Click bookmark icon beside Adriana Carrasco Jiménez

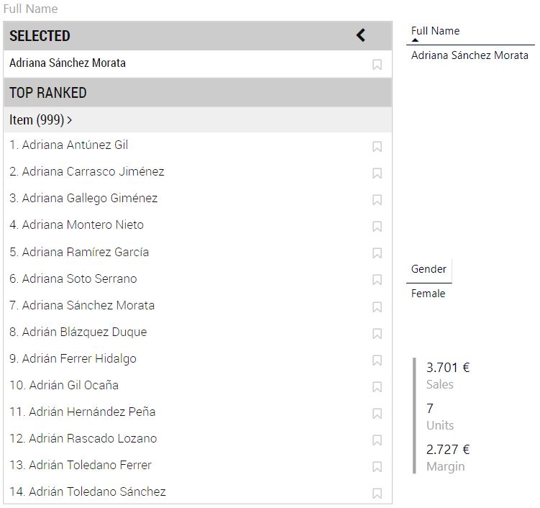377,173
